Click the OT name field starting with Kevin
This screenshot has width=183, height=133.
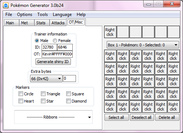(x=57, y=54)
